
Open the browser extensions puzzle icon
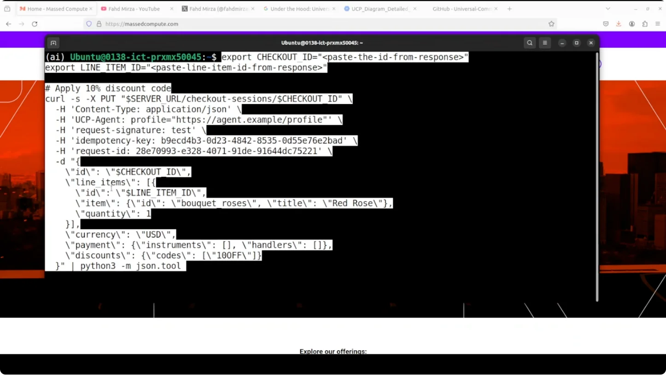[645, 24]
